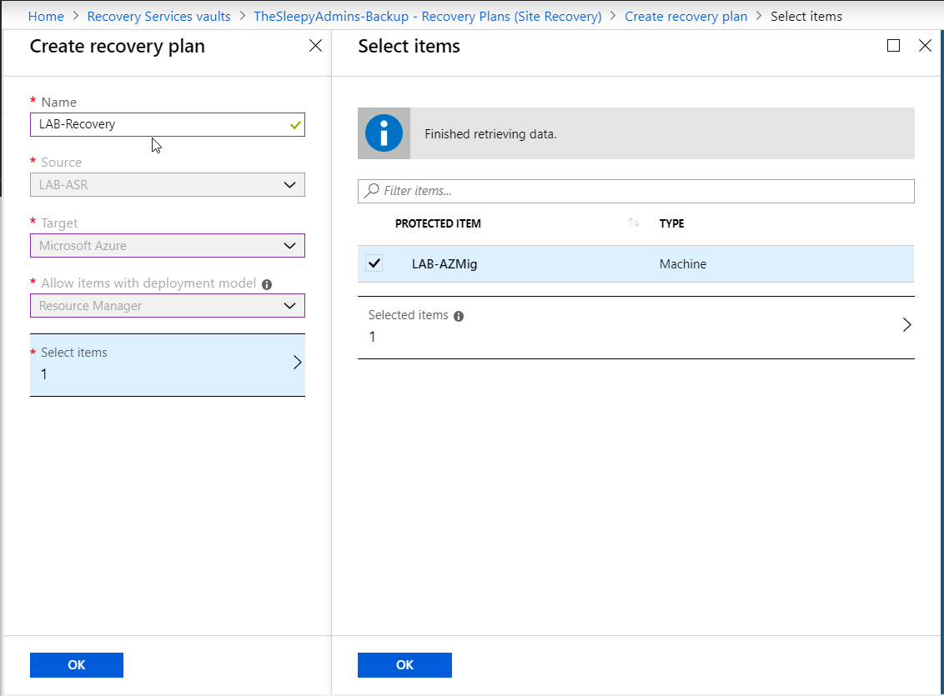Close the Create recovery plan blade
The height and width of the screenshot is (696, 944).
(x=315, y=46)
